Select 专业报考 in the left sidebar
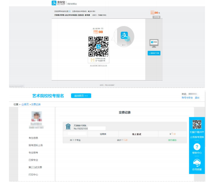Screen dimensions: 216x184 pos(33,153)
